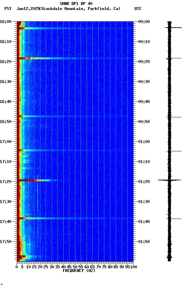Click the "FREQUENCY (HZ)" axis label
This screenshot has height=288, width=184.
click(79, 271)
